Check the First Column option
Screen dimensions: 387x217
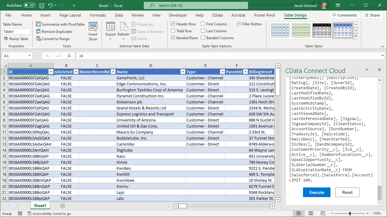[x=203, y=24]
